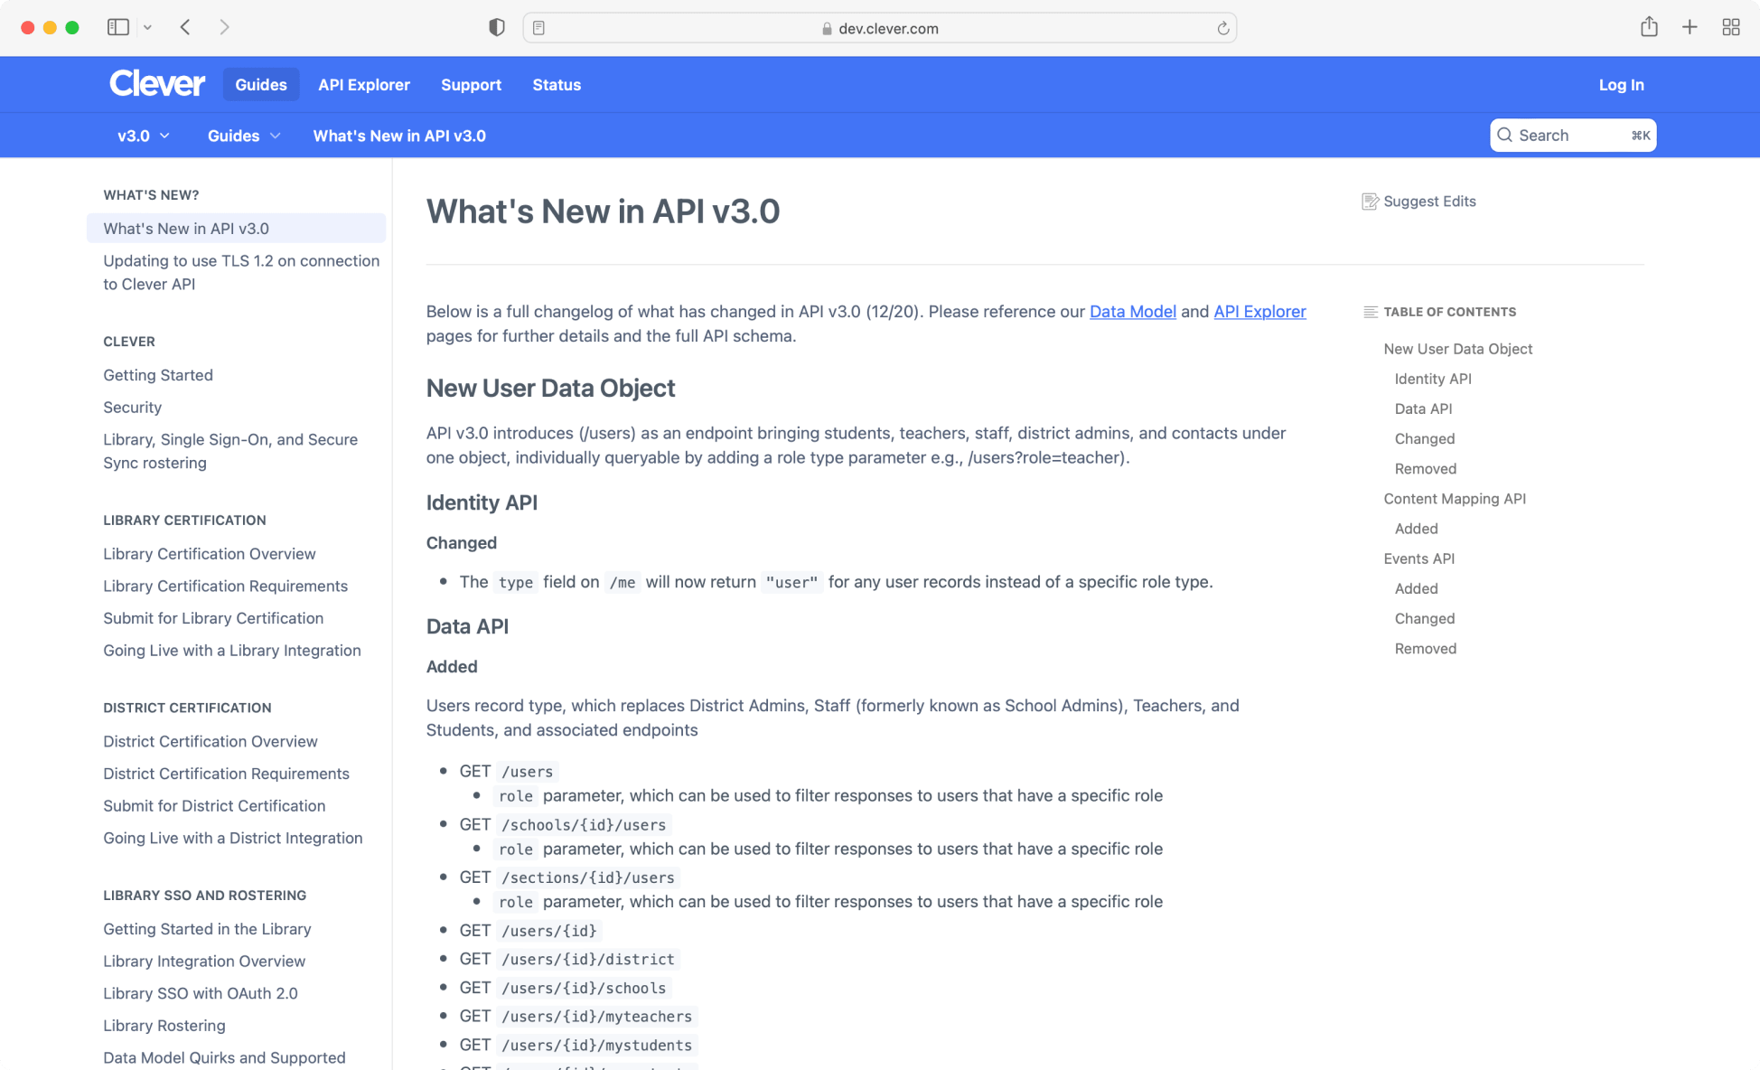This screenshot has height=1070, width=1760.
Task: Toggle Safari sidebar panel icon
Action: click(117, 27)
